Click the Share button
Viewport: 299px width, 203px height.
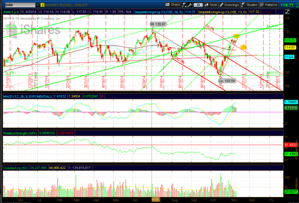point(173,5)
